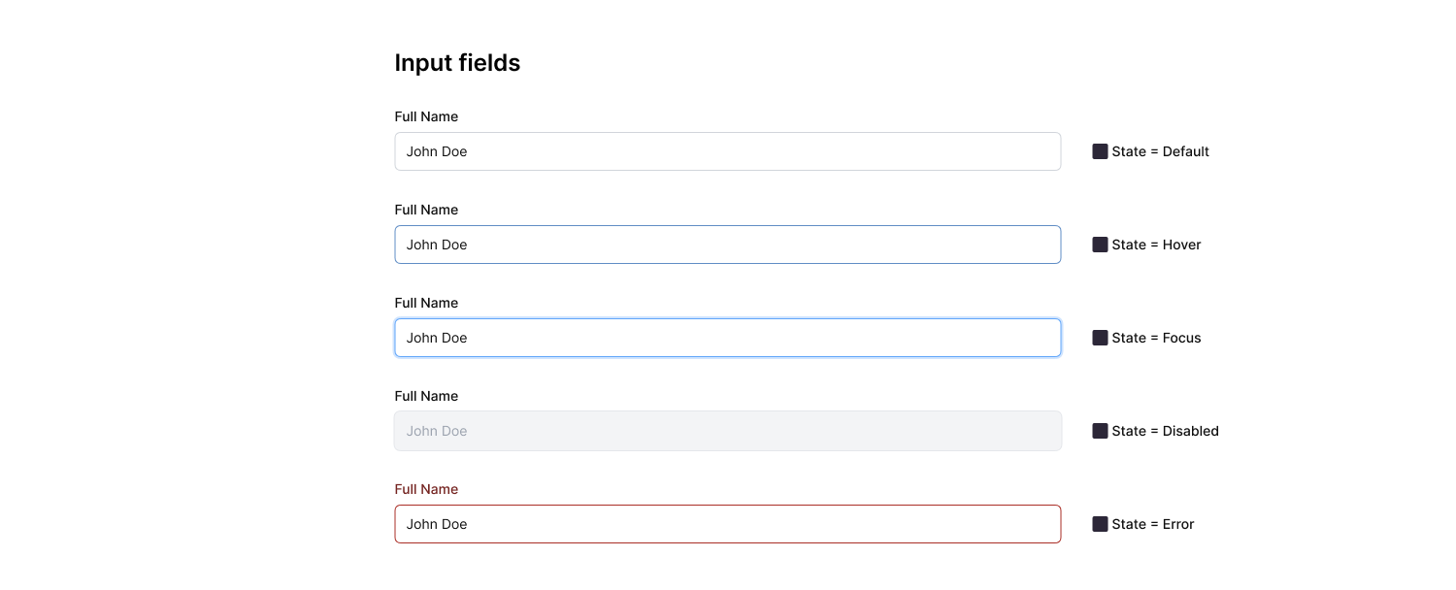Click the dark square beside State = Error
The image size is (1456, 590).
pos(1100,524)
